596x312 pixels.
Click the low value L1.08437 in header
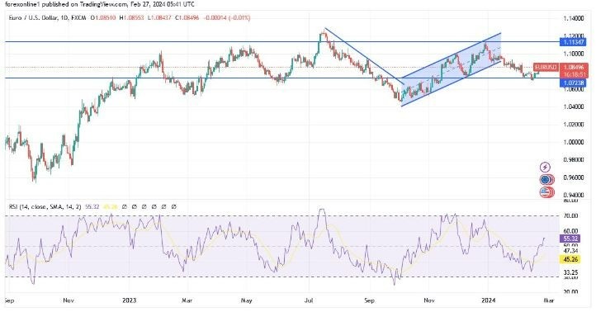click(x=160, y=17)
